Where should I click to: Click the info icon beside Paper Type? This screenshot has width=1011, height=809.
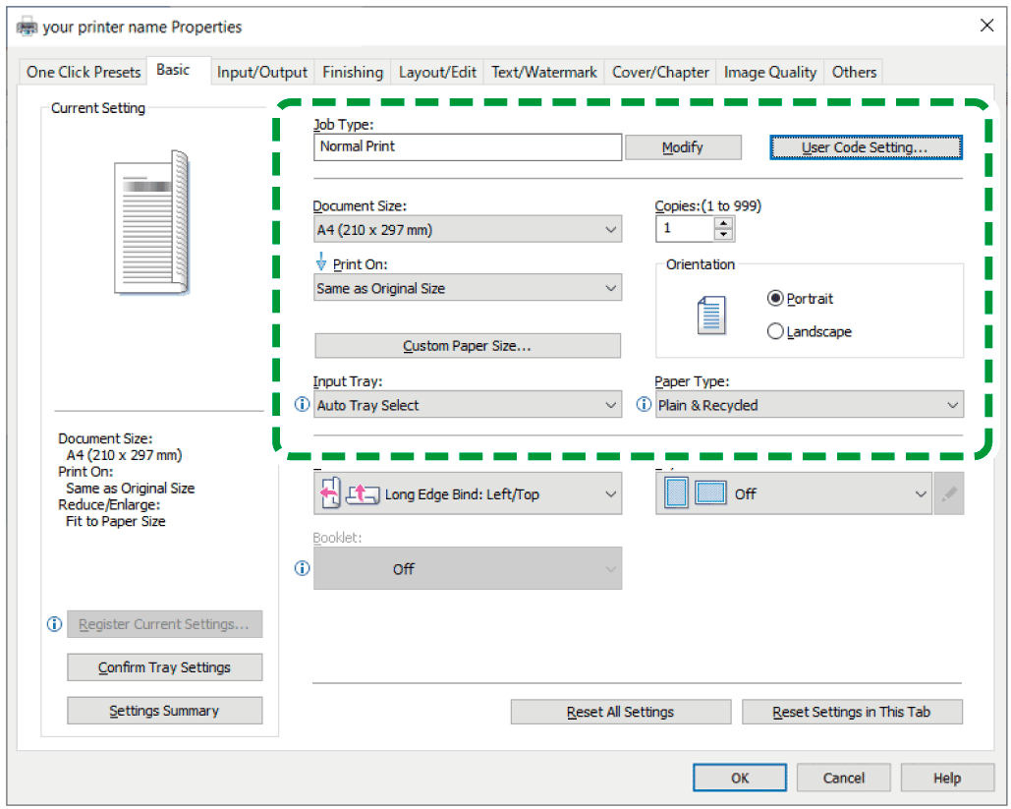(x=645, y=405)
